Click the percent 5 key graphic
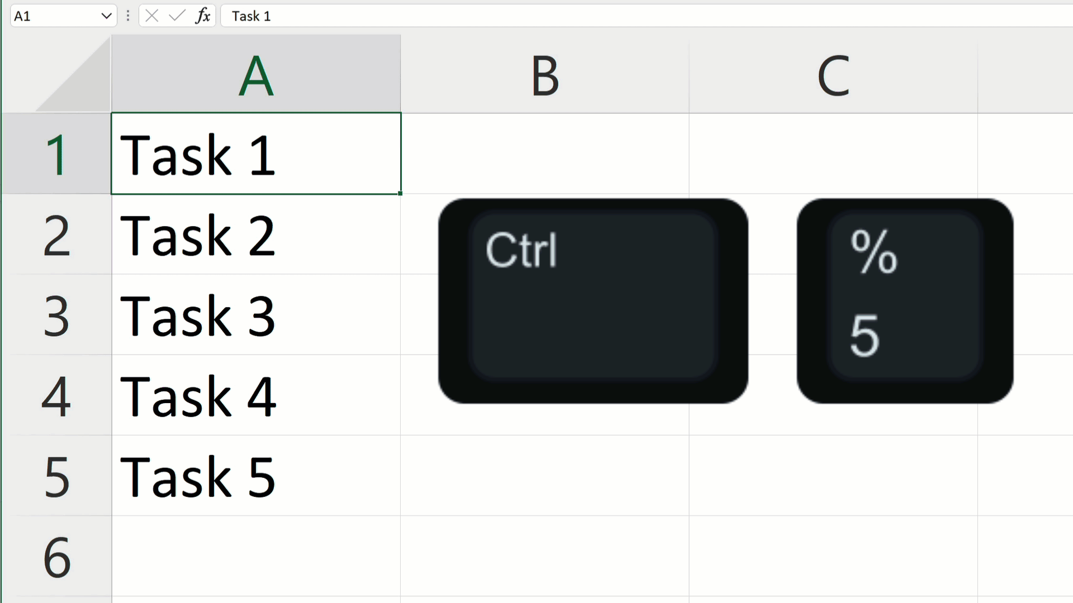The image size is (1073, 603). [x=904, y=301]
